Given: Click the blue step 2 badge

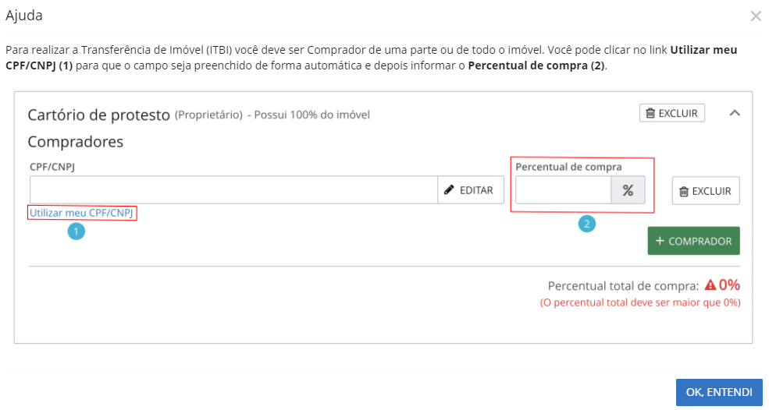Looking at the screenshot, I should click(586, 224).
